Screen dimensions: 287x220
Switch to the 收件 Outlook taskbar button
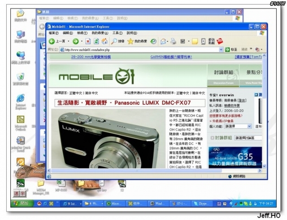point(136,203)
